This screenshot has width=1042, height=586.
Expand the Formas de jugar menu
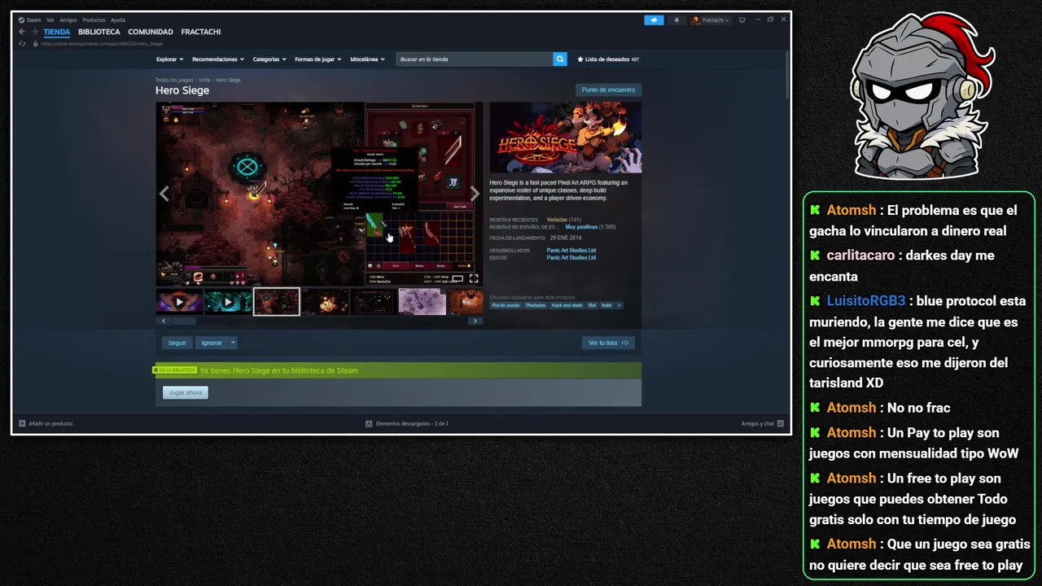(317, 59)
